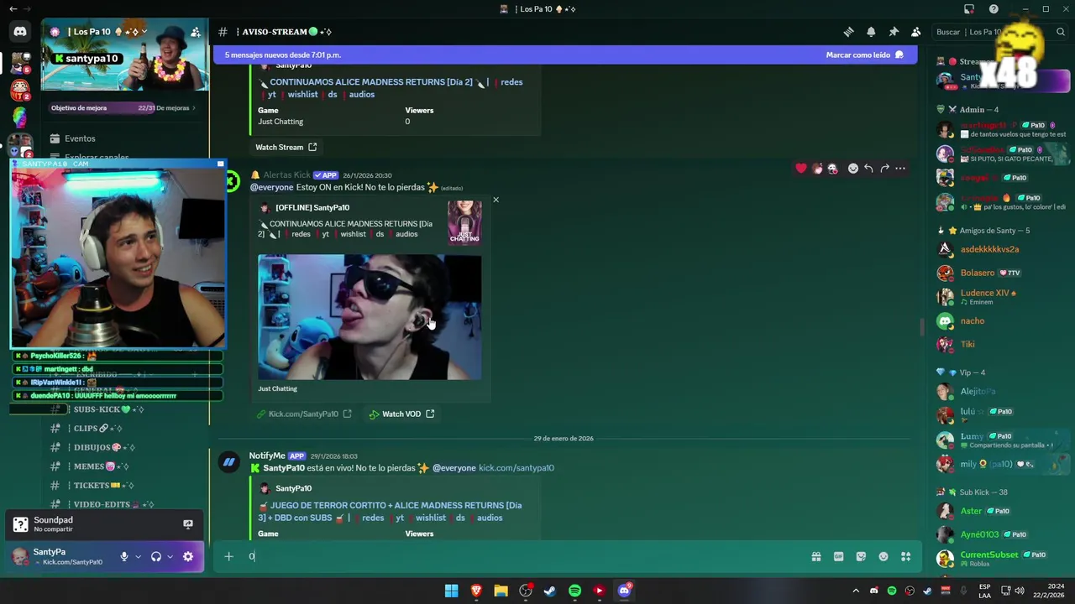Expand Objetivo de mejora boost progress

(123, 107)
